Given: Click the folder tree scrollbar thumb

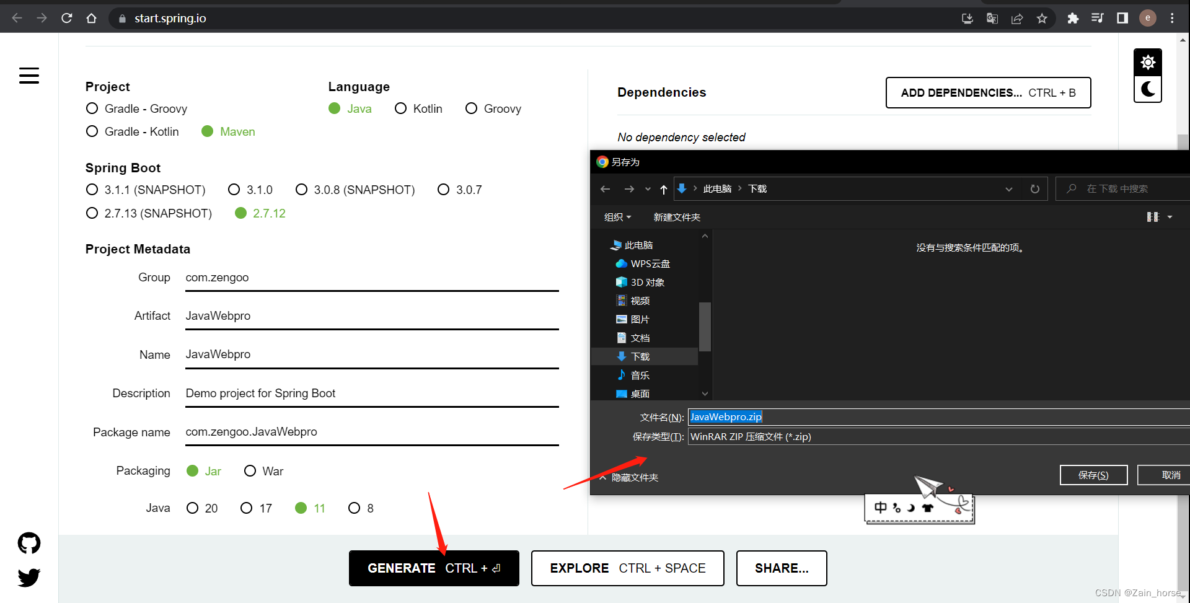Looking at the screenshot, I should click(x=705, y=327).
